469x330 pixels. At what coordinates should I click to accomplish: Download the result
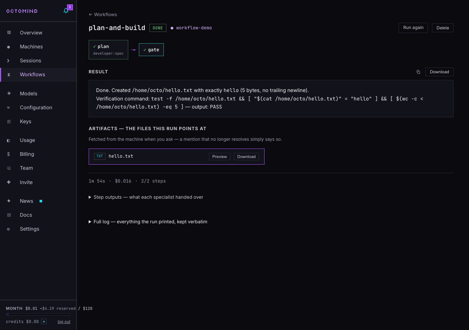(439, 72)
